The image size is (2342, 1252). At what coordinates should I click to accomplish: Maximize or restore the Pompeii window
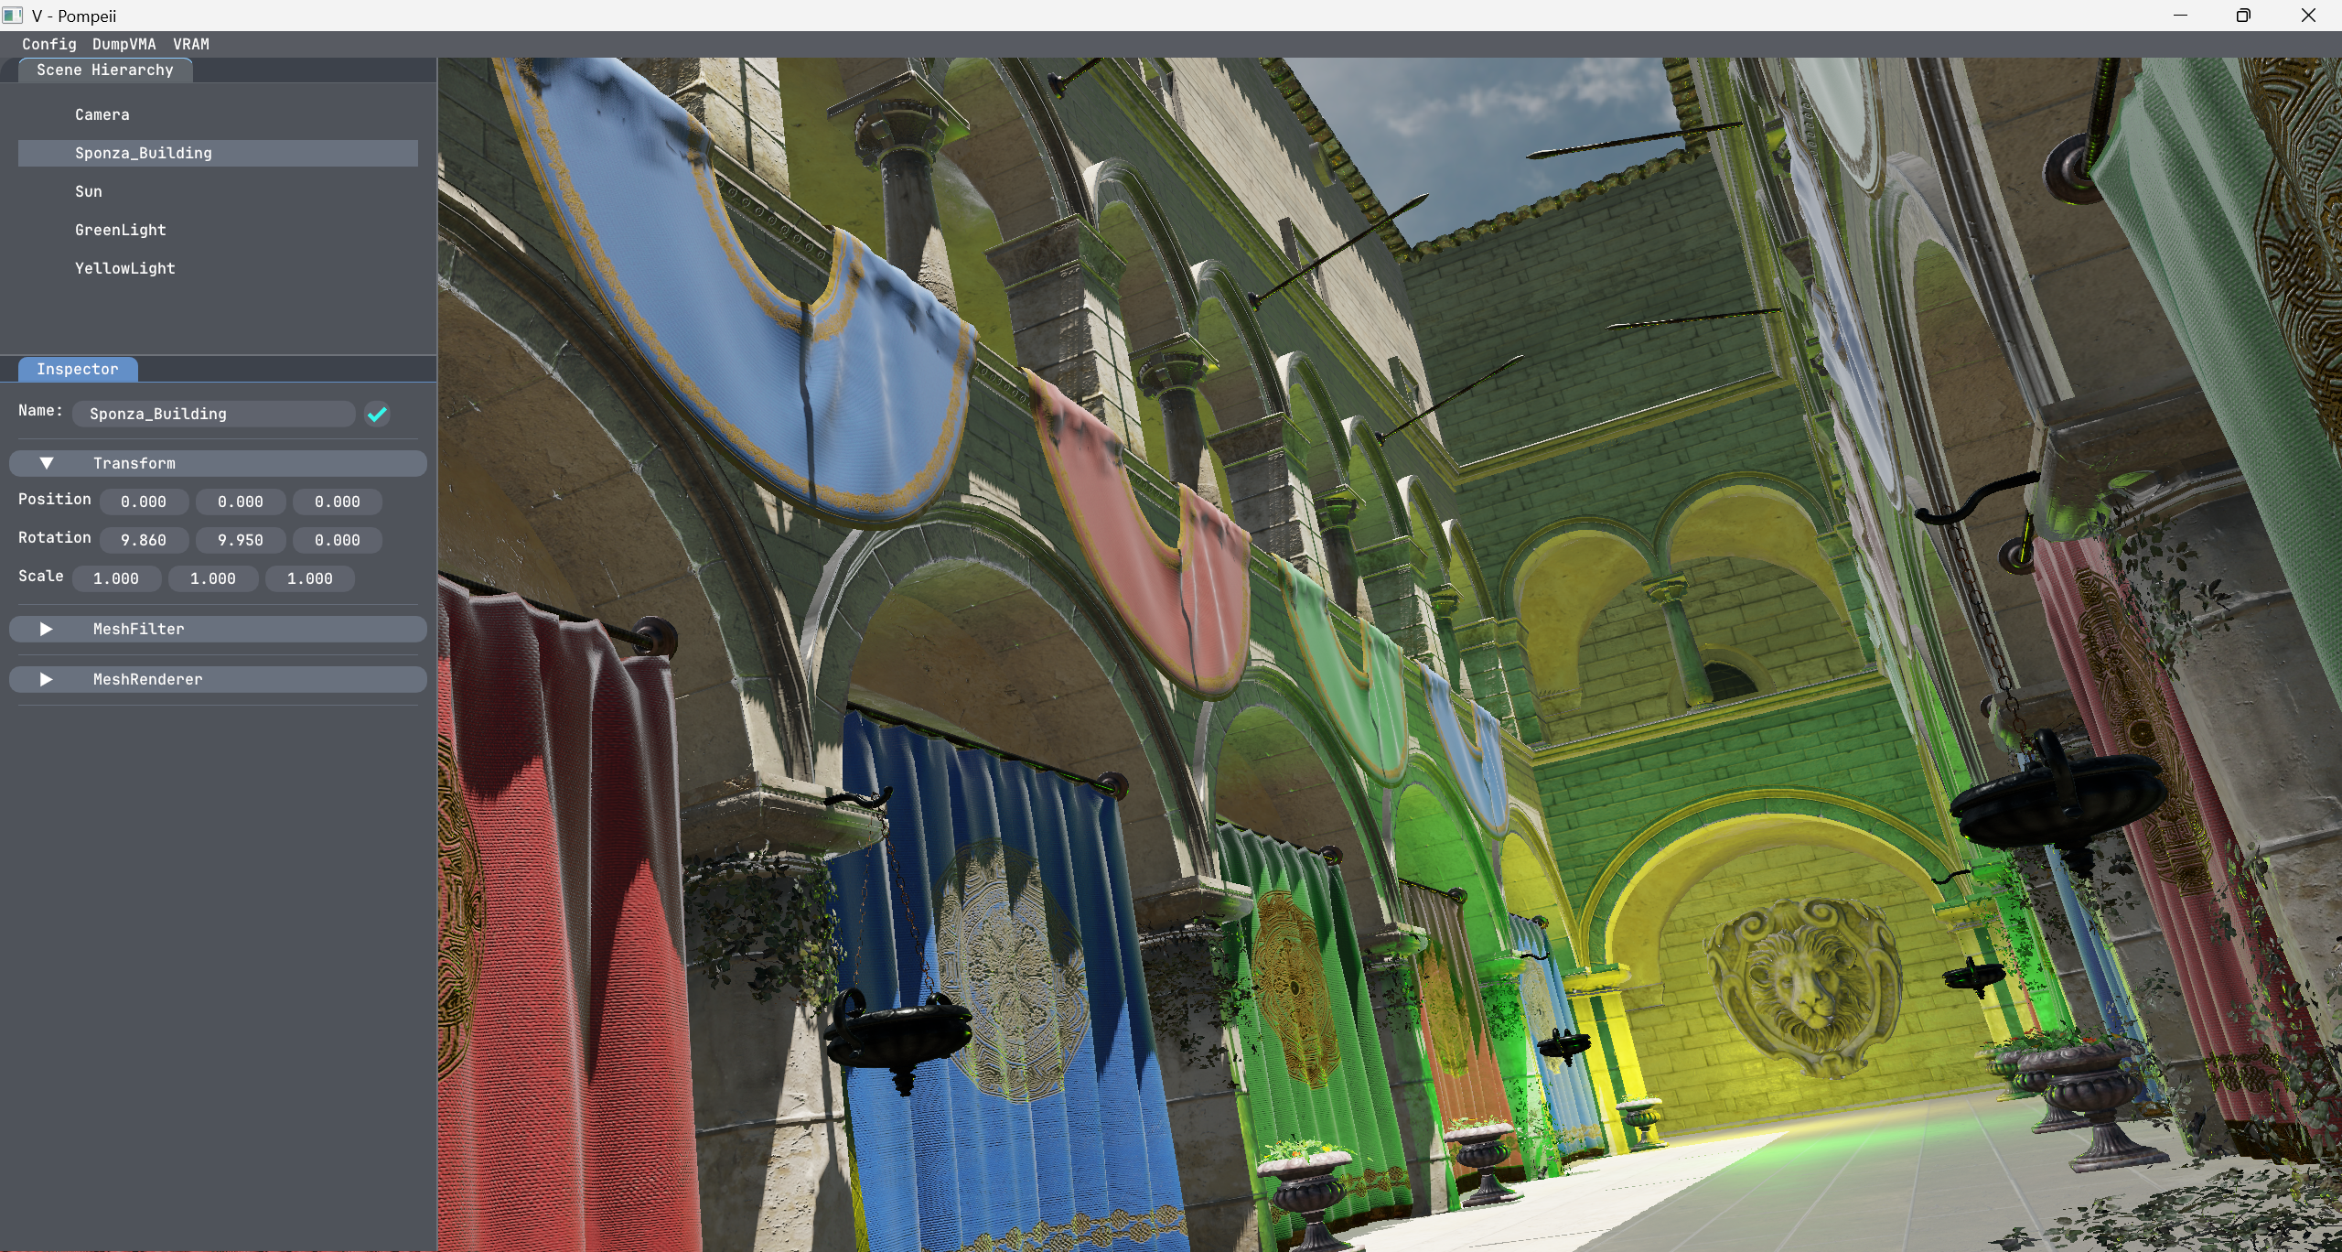[x=2243, y=16]
